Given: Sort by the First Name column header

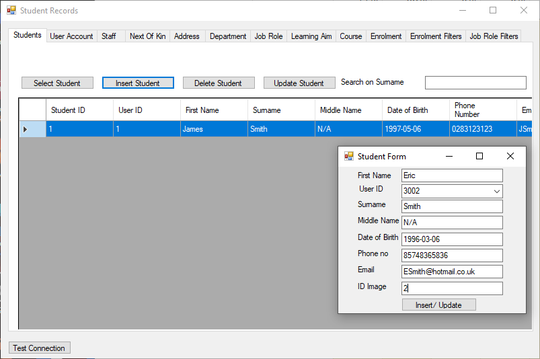Looking at the screenshot, I should tap(214, 110).
